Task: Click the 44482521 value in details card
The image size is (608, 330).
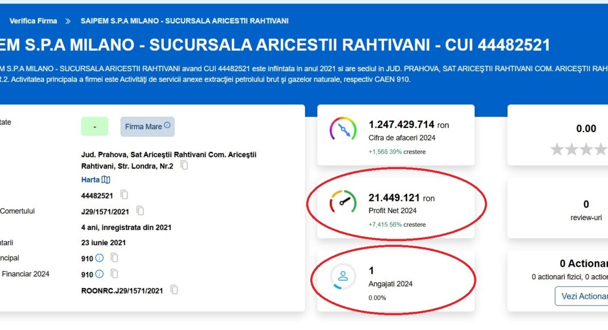Action: pyautogui.click(x=97, y=196)
